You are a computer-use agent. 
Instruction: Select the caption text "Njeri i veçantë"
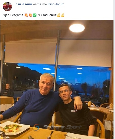pyautogui.click(x=13, y=15)
